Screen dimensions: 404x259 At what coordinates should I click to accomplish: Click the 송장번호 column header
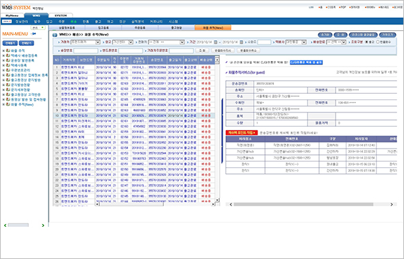click(157, 60)
